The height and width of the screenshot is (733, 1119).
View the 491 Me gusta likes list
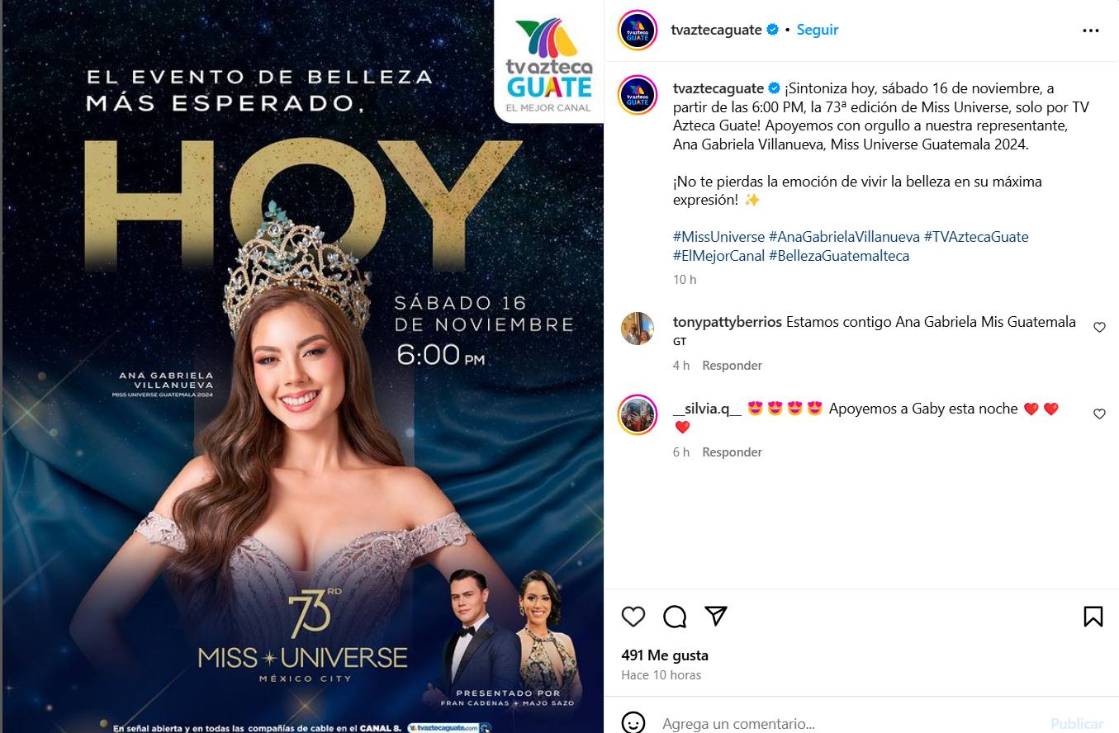[x=665, y=655]
